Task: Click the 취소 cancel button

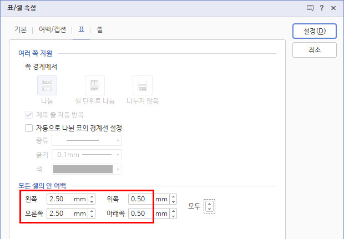Action: tap(315, 50)
